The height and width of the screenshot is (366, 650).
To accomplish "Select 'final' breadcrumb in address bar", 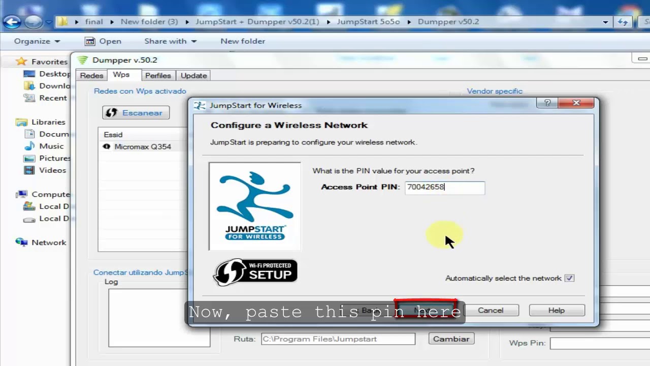I will pos(94,22).
